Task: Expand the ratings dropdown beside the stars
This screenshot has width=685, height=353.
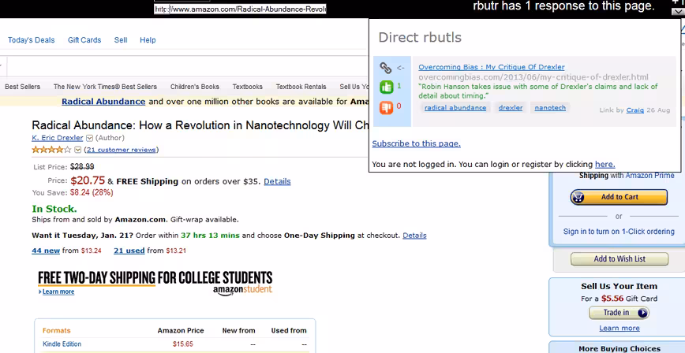Action: [x=78, y=150]
